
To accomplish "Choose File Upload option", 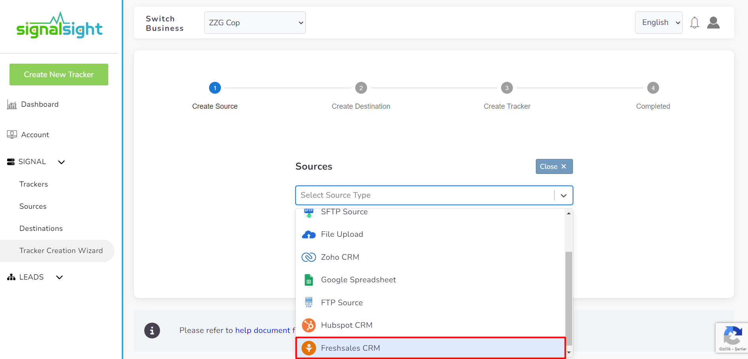I will [x=430, y=234].
